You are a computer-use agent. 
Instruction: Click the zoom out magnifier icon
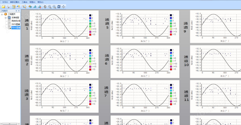tap(54, 6)
